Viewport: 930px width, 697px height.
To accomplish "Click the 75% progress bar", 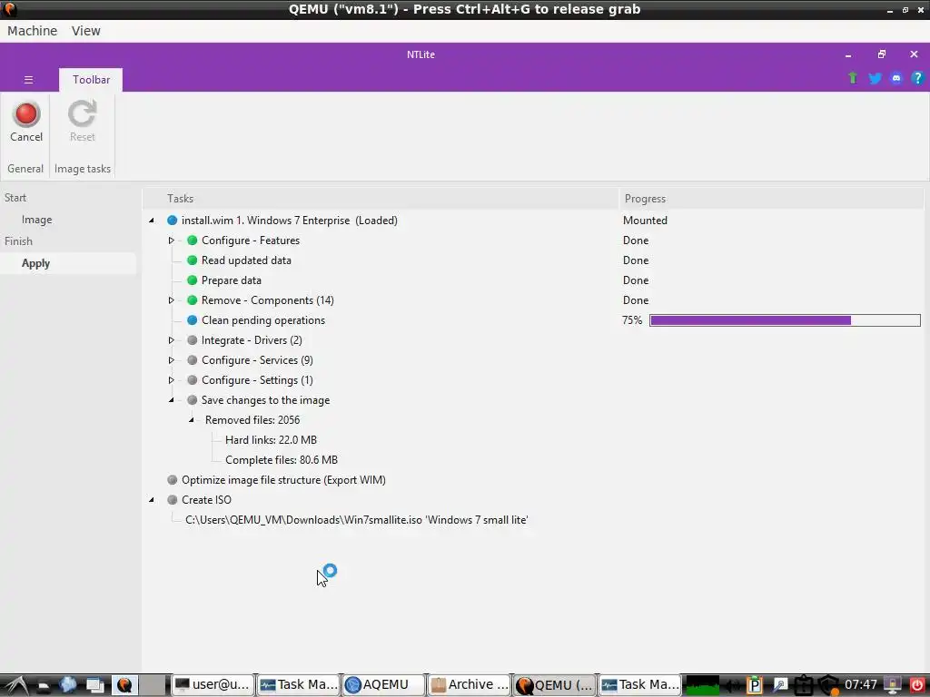I will (x=785, y=320).
